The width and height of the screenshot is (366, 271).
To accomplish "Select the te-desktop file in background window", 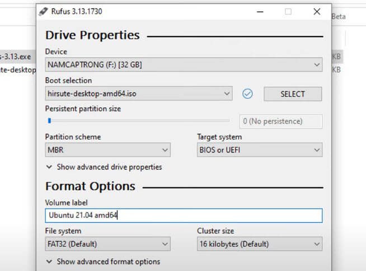I will coord(18,70).
